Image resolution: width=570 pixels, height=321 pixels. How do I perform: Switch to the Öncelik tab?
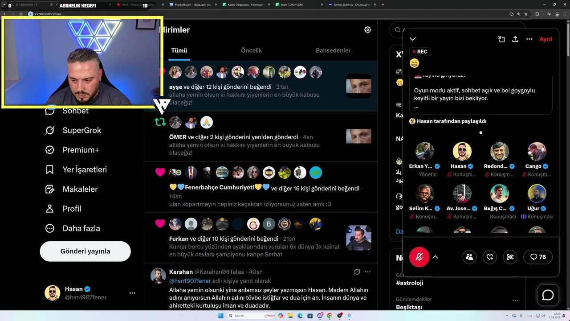tap(251, 50)
